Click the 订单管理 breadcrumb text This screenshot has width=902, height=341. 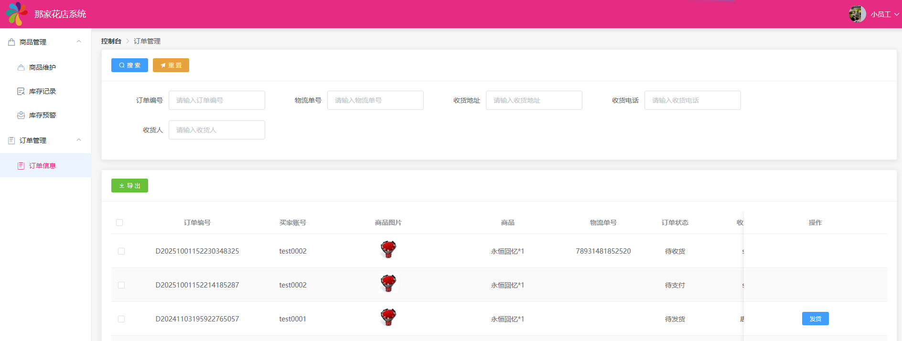click(147, 41)
